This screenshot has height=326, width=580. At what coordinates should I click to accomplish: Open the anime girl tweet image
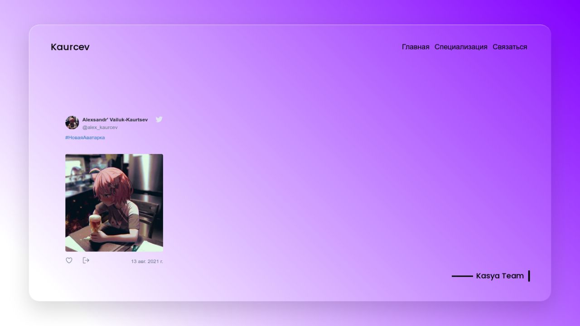point(114,203)
